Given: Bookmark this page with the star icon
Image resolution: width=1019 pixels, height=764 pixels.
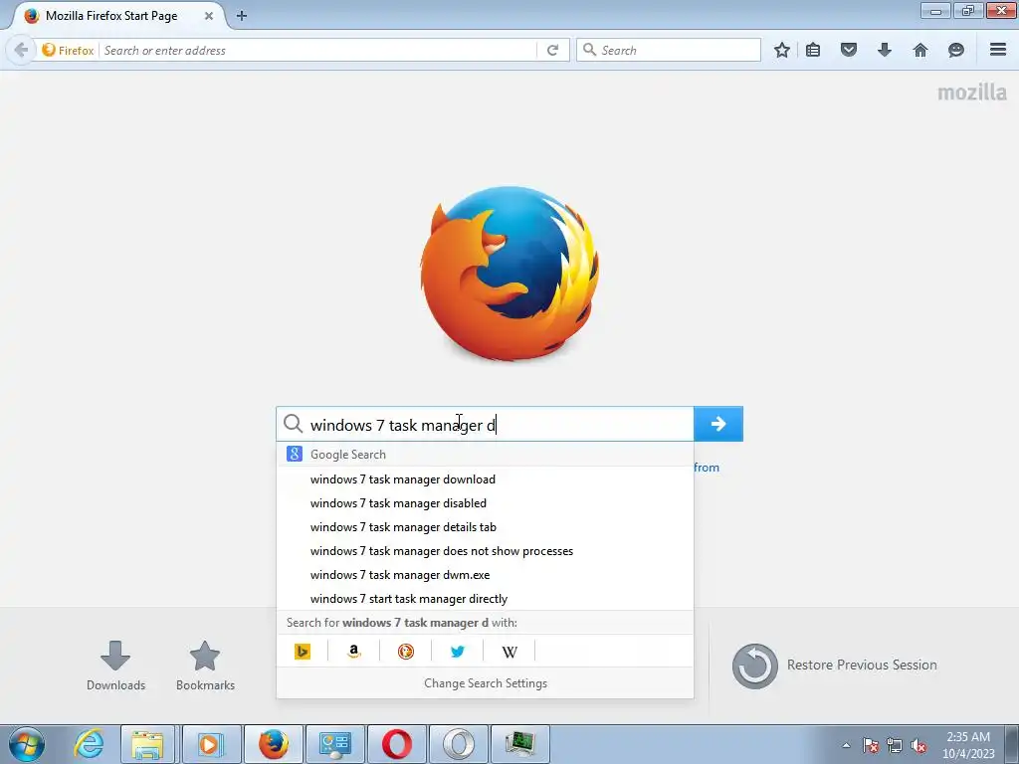Looking at the screenshot, I should 782,50.
